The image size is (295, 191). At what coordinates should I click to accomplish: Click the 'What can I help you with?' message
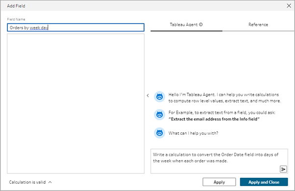(194, 133)
